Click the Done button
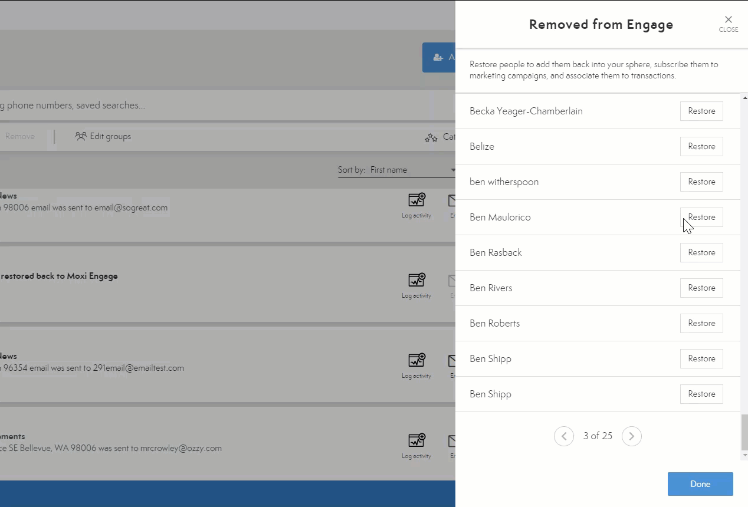Image resolution: width=748 pixels, height=507 pixels. 700,483
